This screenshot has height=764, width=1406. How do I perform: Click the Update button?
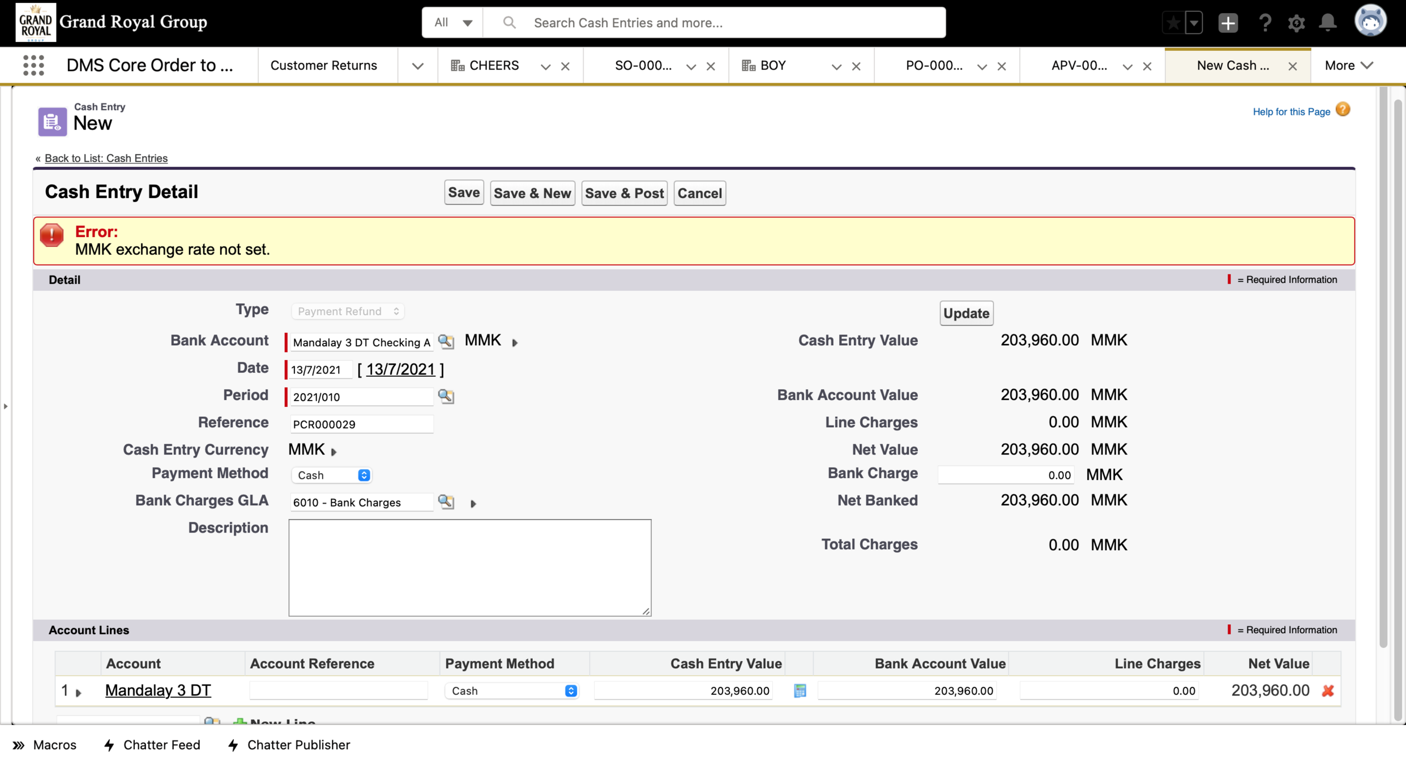[966, 313]
